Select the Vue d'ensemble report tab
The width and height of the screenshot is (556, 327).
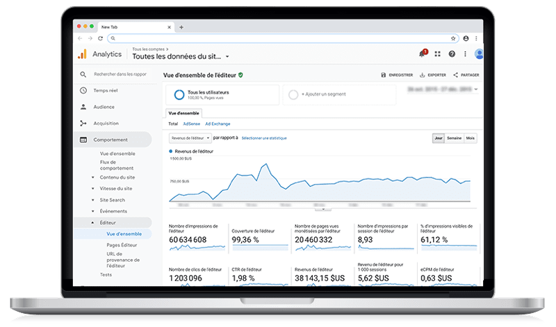tap(183, 113)
